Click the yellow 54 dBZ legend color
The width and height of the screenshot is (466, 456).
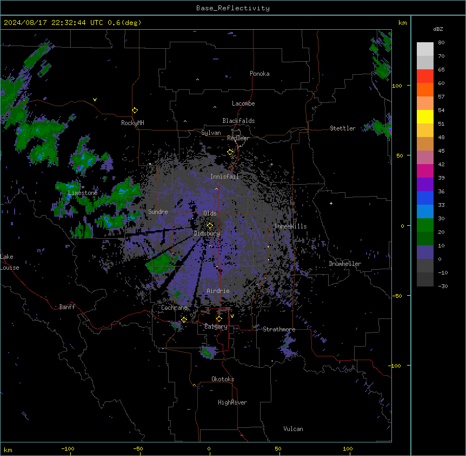[x=425, y=116]
